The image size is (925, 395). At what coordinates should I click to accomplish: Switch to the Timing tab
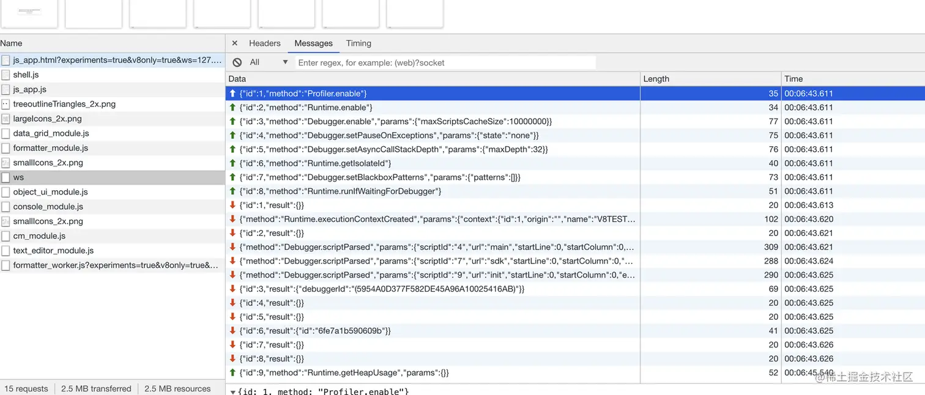point(358,43)
